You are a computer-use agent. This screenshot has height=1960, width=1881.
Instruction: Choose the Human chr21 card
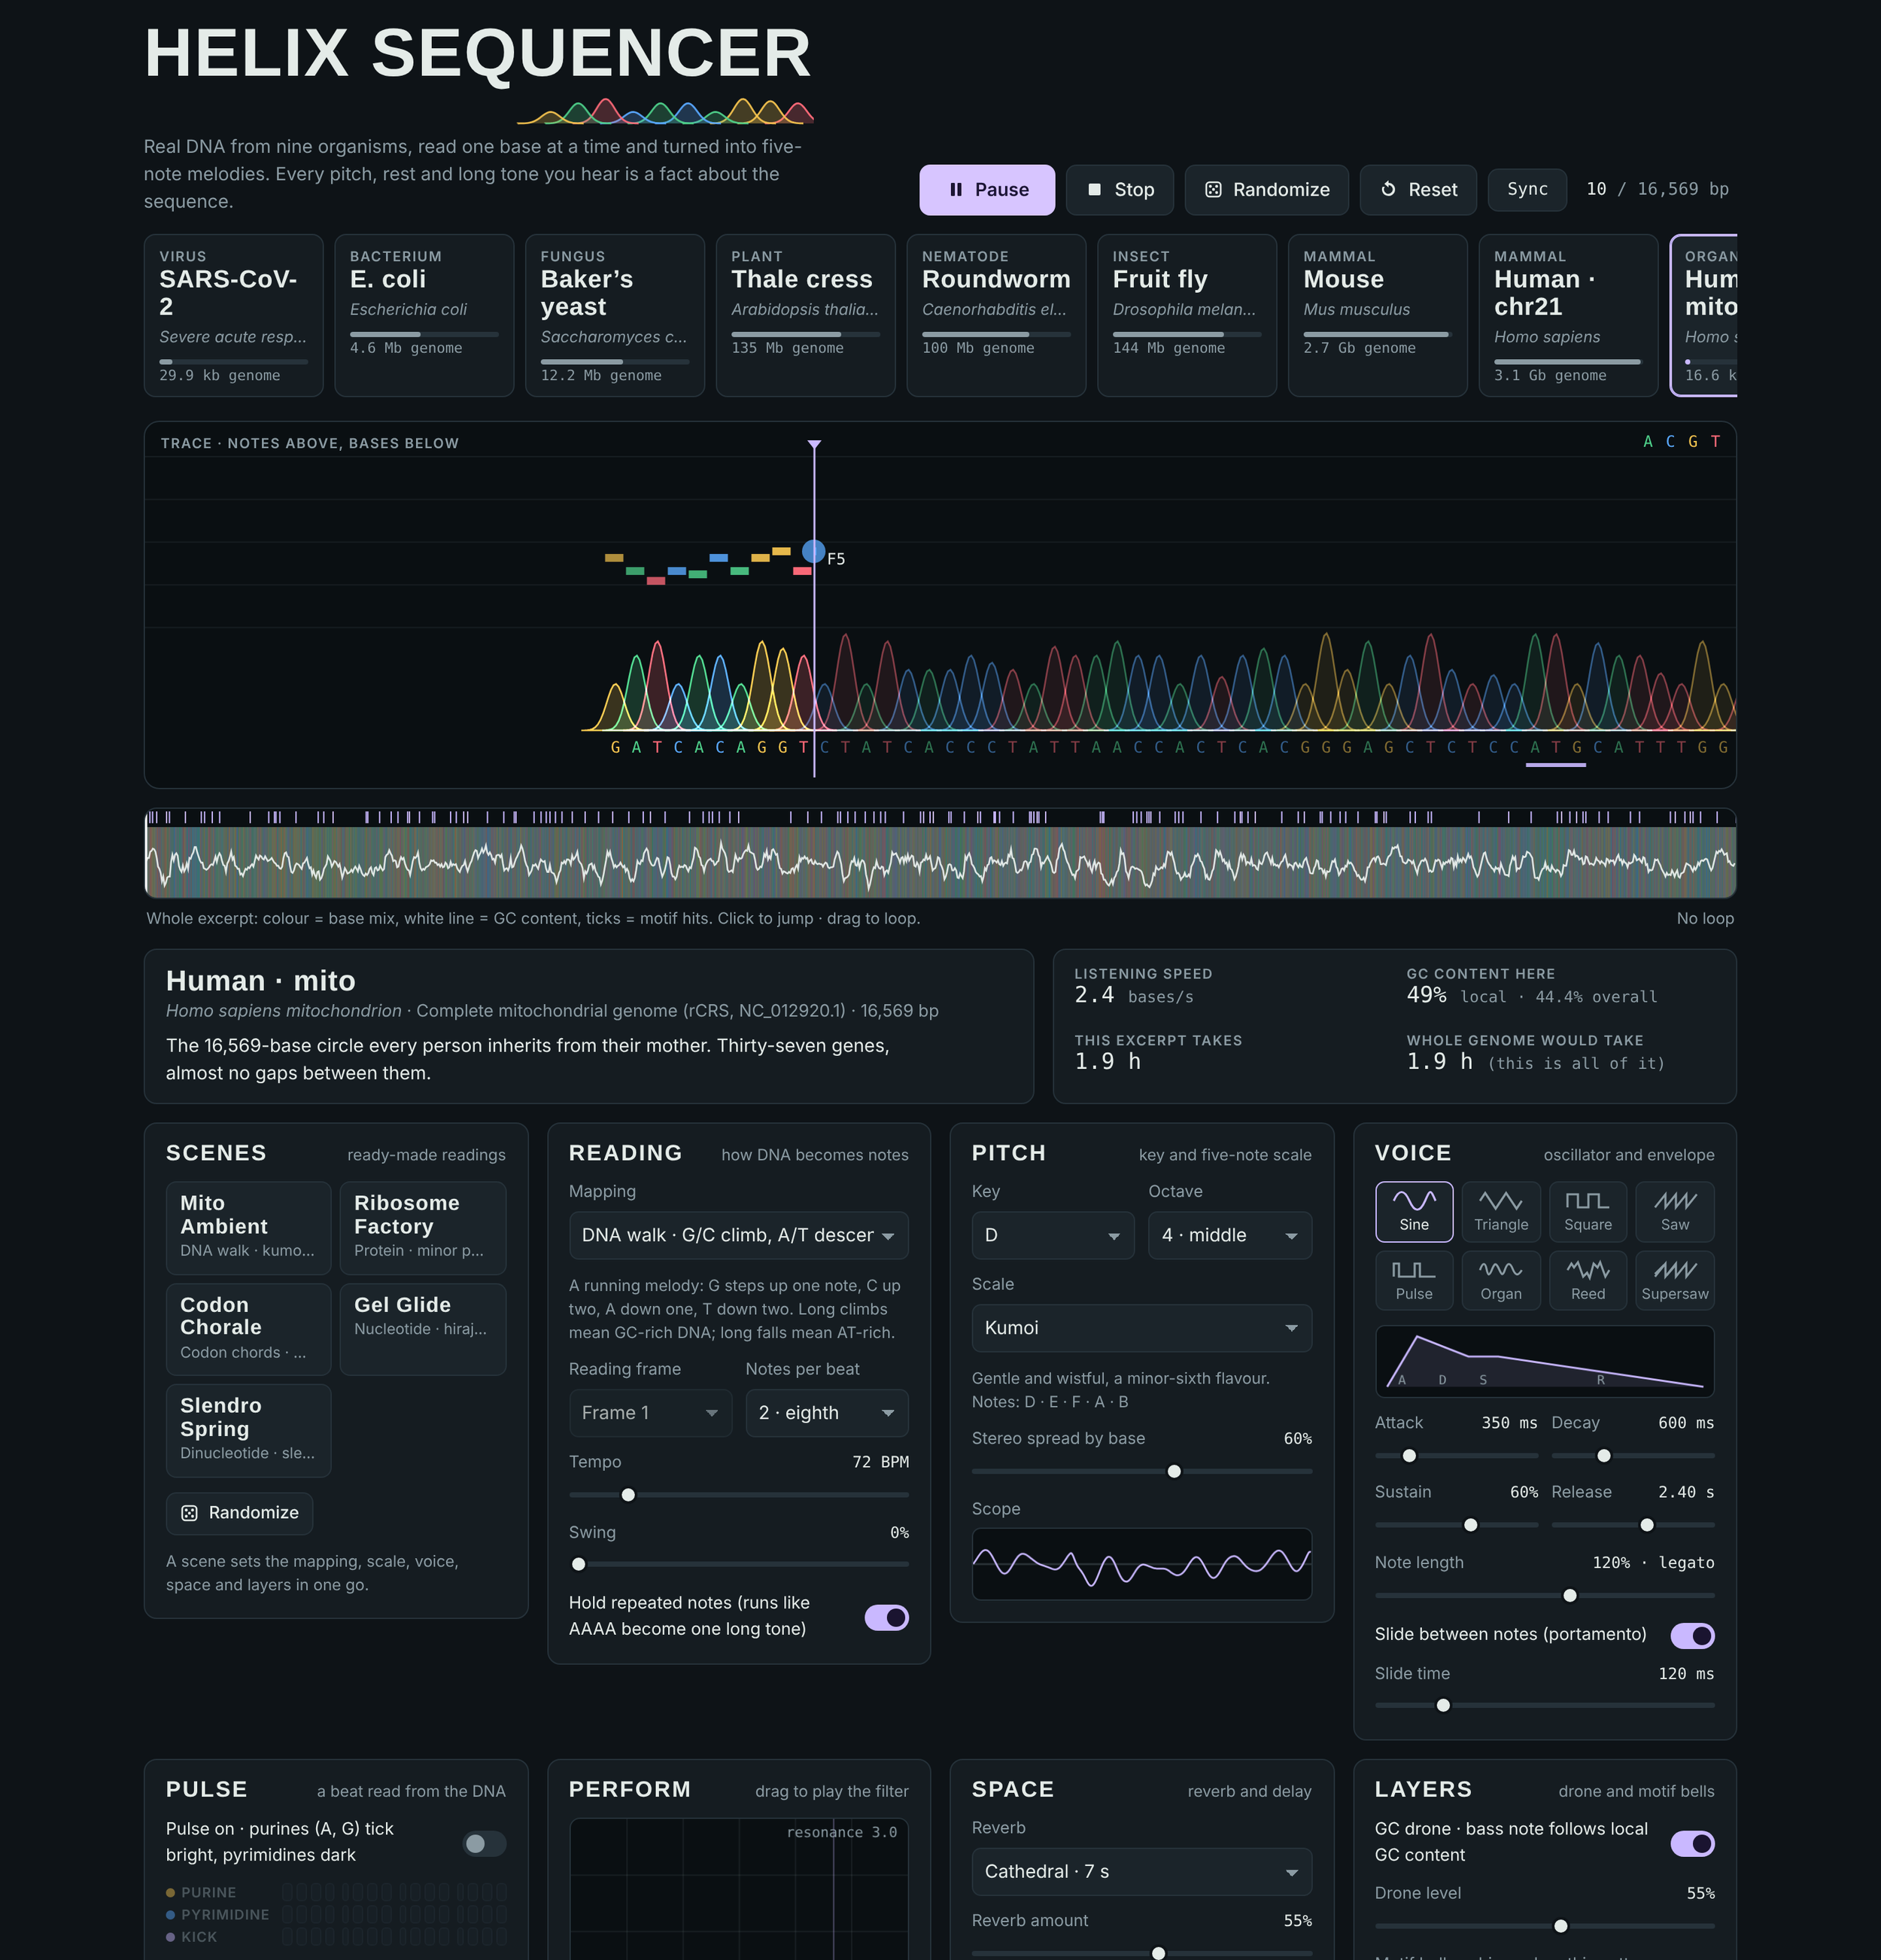1568,316
